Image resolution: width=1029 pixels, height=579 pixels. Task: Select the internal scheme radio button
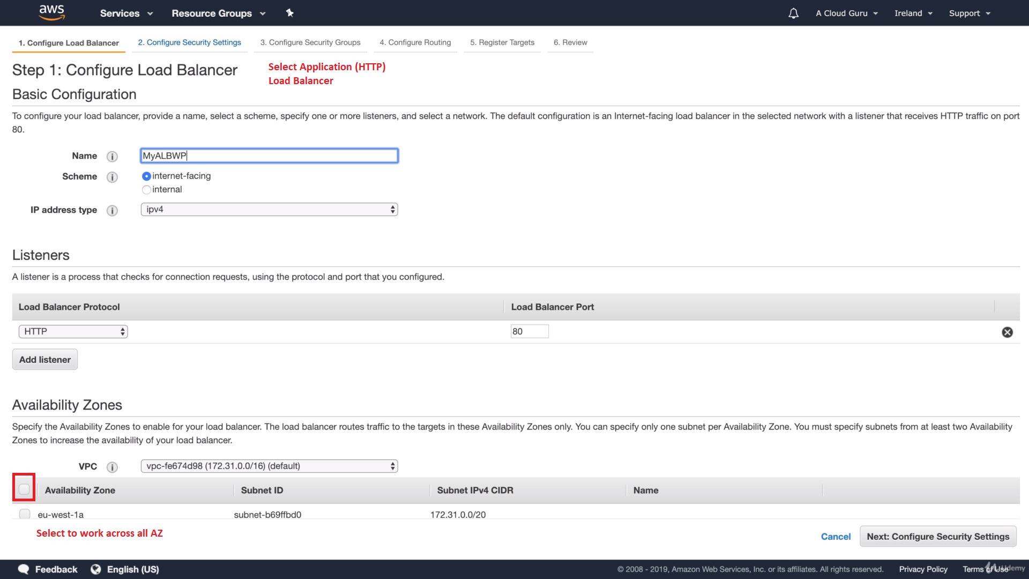[x=146, y=190]
